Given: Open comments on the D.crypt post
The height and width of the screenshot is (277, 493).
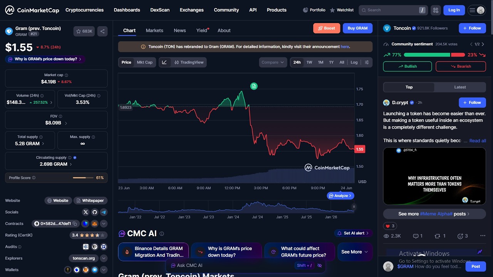Looking at the screenshot, I should point(418,236).
